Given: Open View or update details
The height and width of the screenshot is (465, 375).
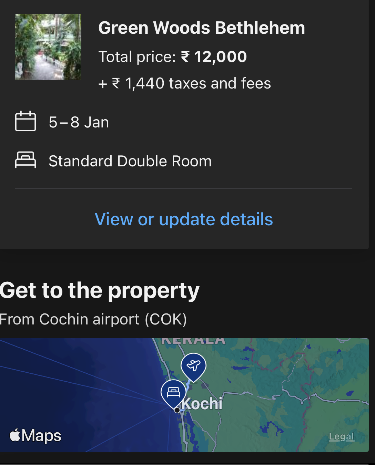Looking at the screenshot, I should coord(184,219).
